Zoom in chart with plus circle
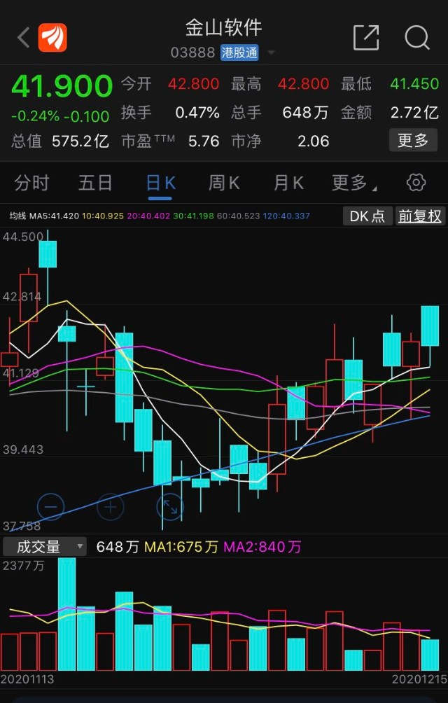 (x=110, y=507)
